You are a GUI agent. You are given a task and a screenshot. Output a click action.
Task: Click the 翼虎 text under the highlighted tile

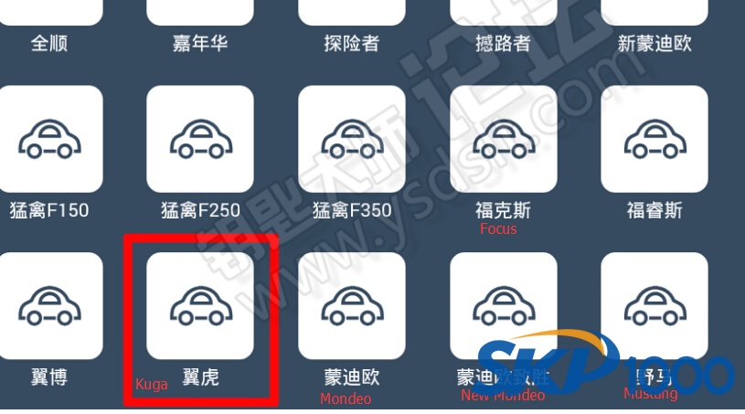(x=200, y=377)
